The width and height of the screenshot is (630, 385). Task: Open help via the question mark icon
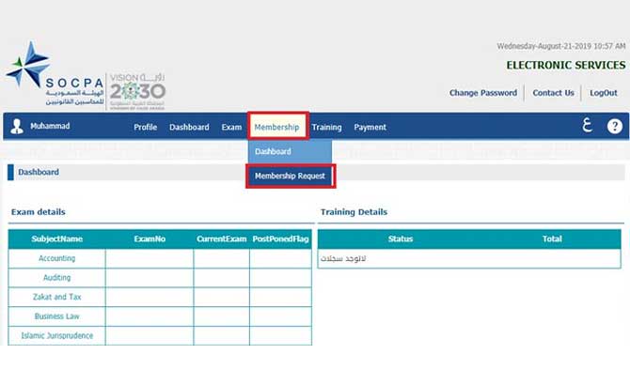615,127
